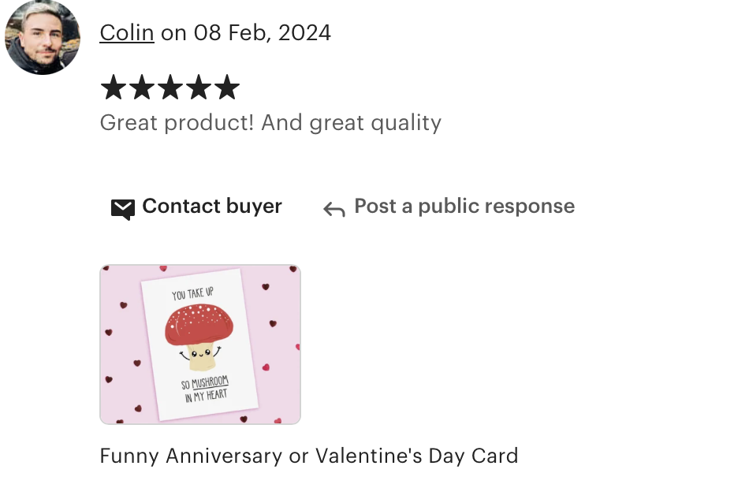The width and height of the screenshot is (749, 503).
Task: Click the 'You take up' text on the card
Action: [x=192, y=294]
